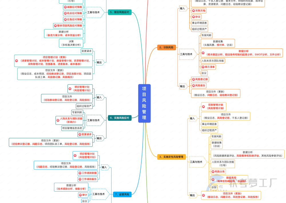Click the flag marker on 风险报告 node

[193, 86]
